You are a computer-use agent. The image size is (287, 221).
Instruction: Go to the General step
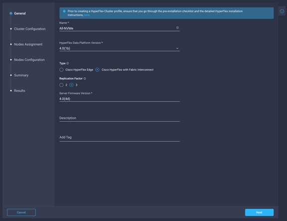pyautogui.click(x=20, y=13)
